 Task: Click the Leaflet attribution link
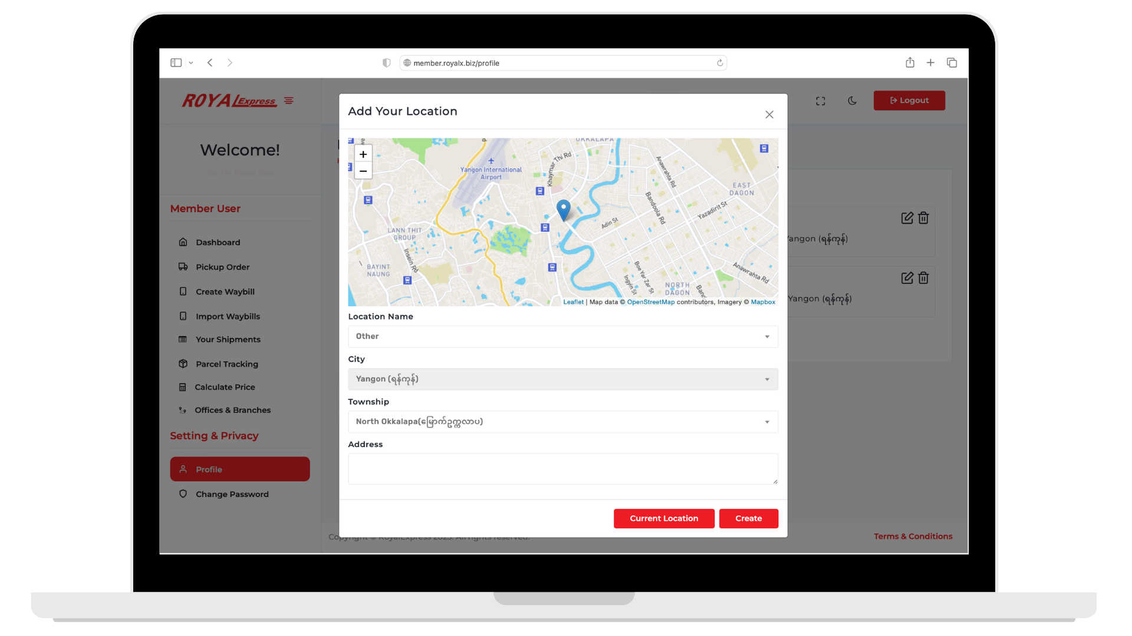click(573, 302)
